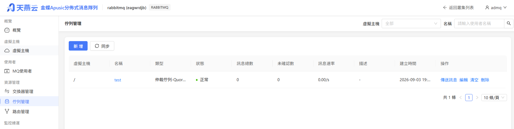
Task: Click the admq user avatar icon
Action: (487, 8)
